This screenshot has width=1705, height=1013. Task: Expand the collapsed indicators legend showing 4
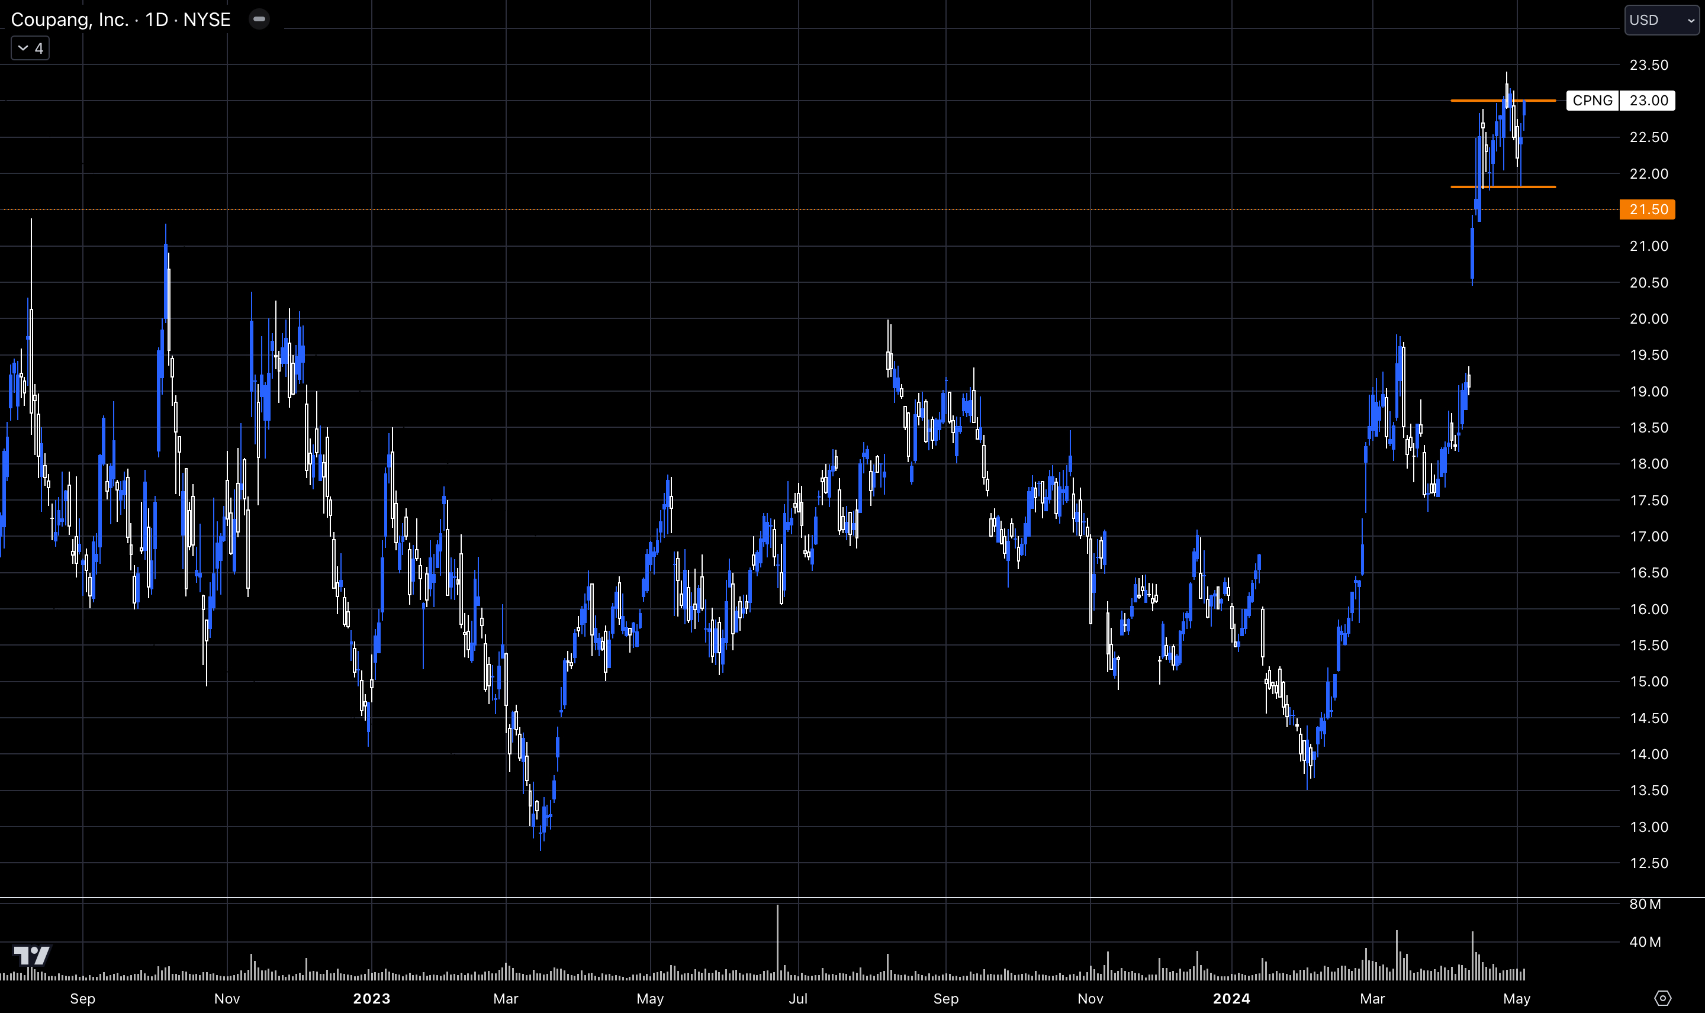coord(30,49)
